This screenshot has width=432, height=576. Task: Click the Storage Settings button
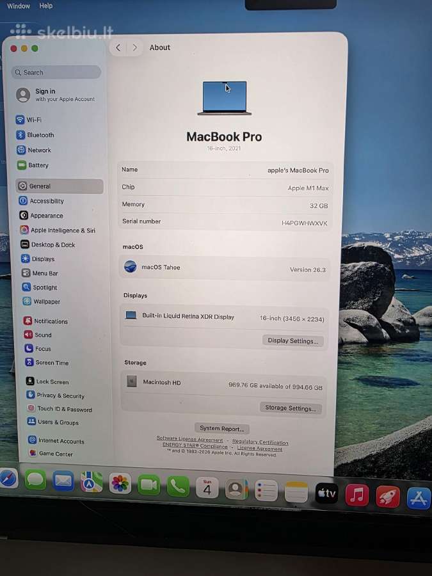click(291, 408)
